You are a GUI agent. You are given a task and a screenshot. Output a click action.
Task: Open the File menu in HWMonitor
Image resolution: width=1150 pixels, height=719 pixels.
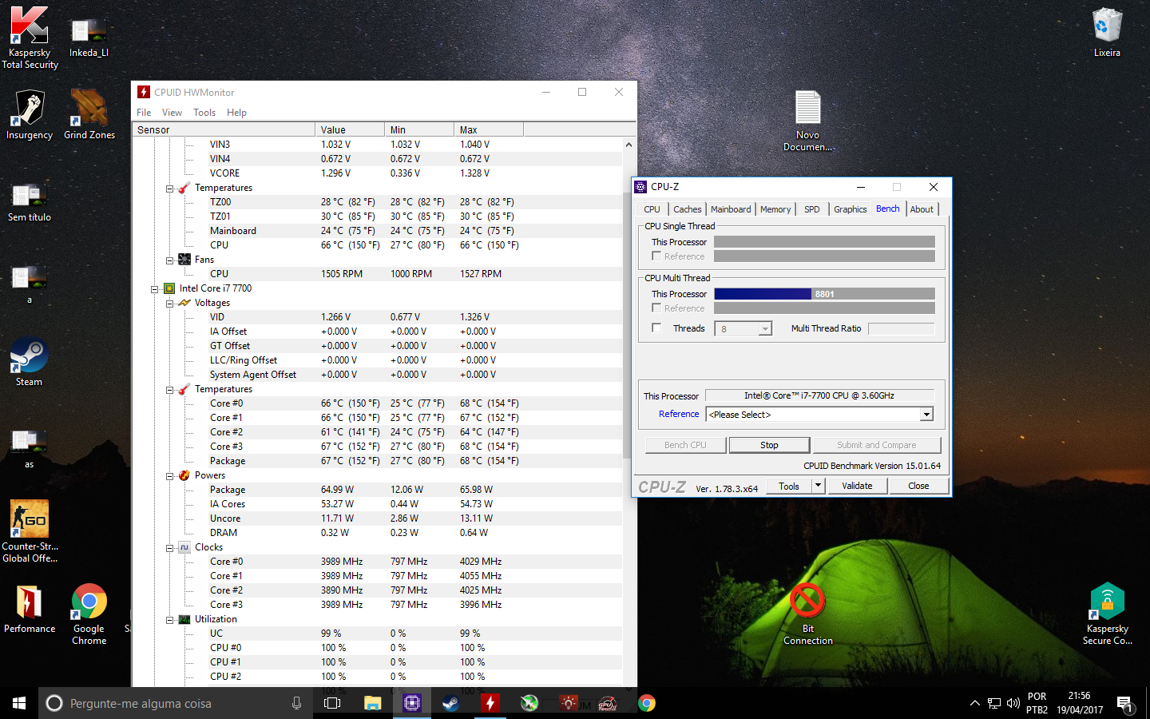point(144,113)
